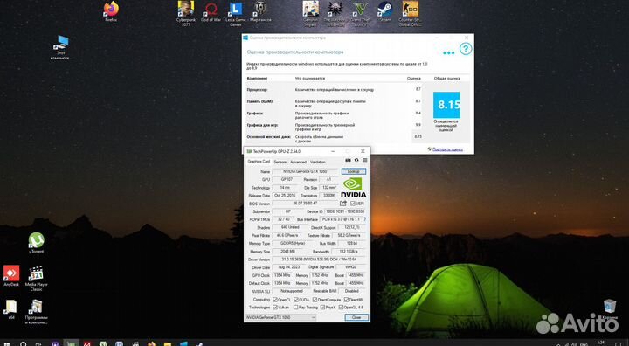
Task: Click the Bus Interface question mark
Action: [364, 219]
